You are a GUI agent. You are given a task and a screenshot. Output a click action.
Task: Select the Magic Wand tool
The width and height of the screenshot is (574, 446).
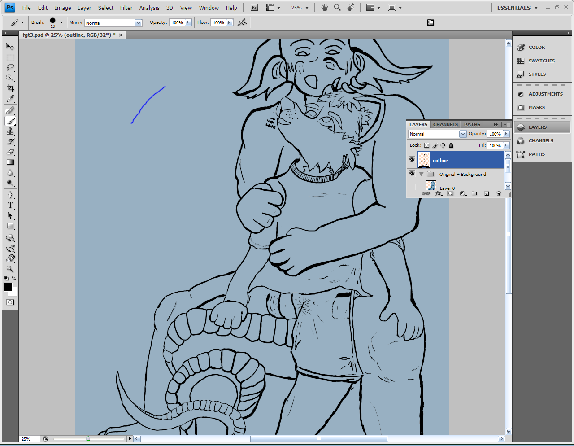tap(10, 78)
